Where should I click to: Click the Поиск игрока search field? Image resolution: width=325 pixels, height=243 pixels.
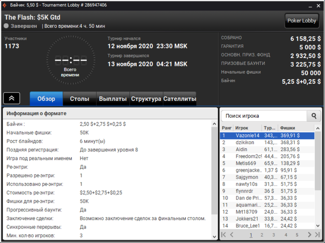coord(264,116)
